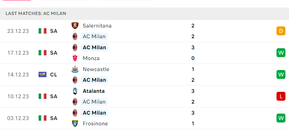Open the Monza team link

point(91,58)
